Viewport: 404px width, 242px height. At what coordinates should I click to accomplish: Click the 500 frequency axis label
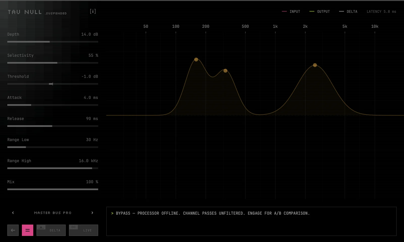coord(245,26)
